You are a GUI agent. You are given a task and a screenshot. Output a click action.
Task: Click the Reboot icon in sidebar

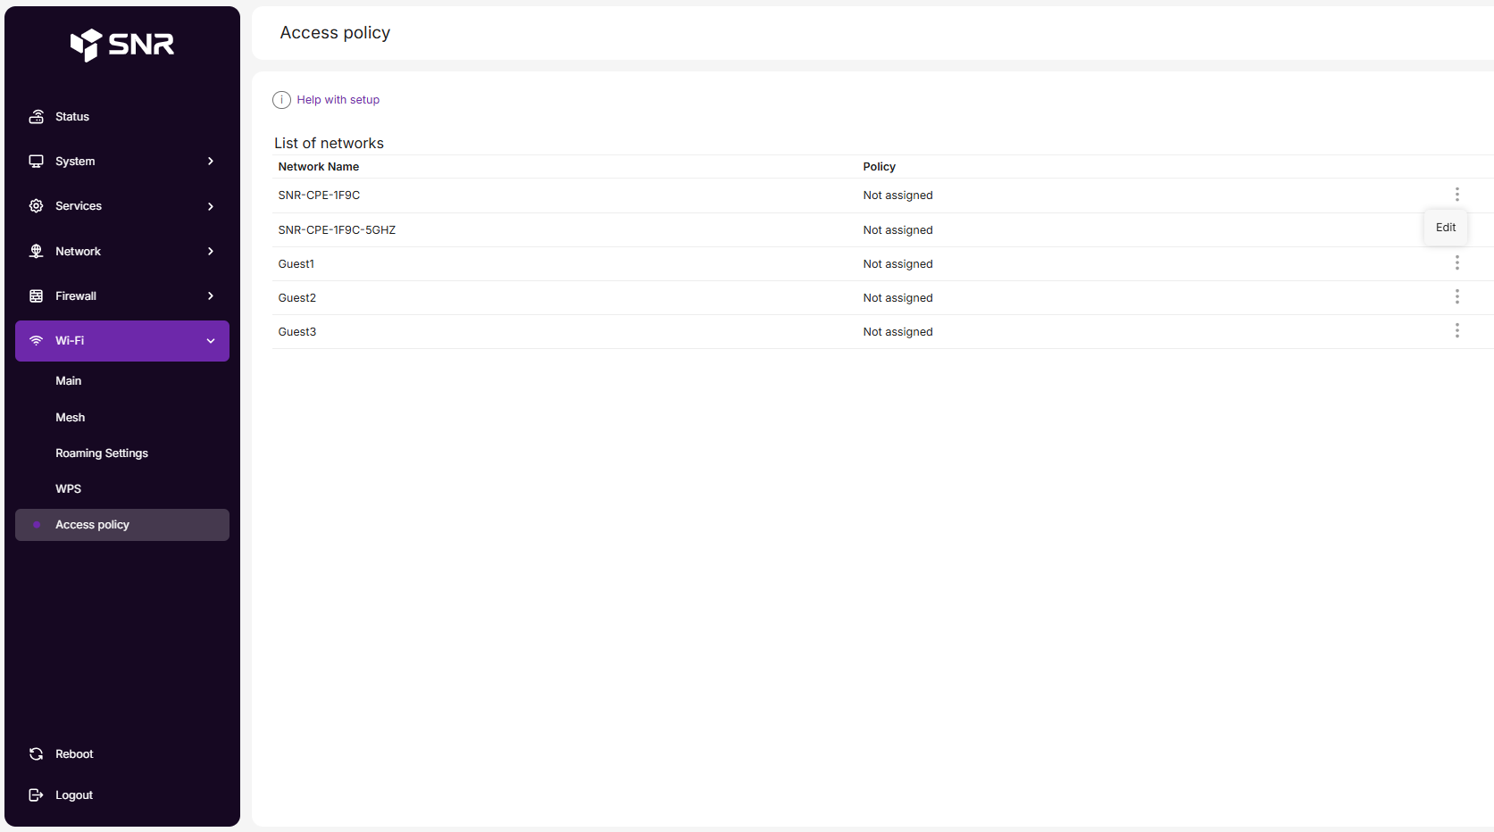37,754
